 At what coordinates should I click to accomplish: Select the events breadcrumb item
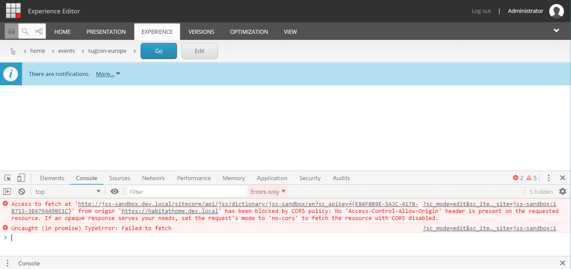[x=66, y=51]
